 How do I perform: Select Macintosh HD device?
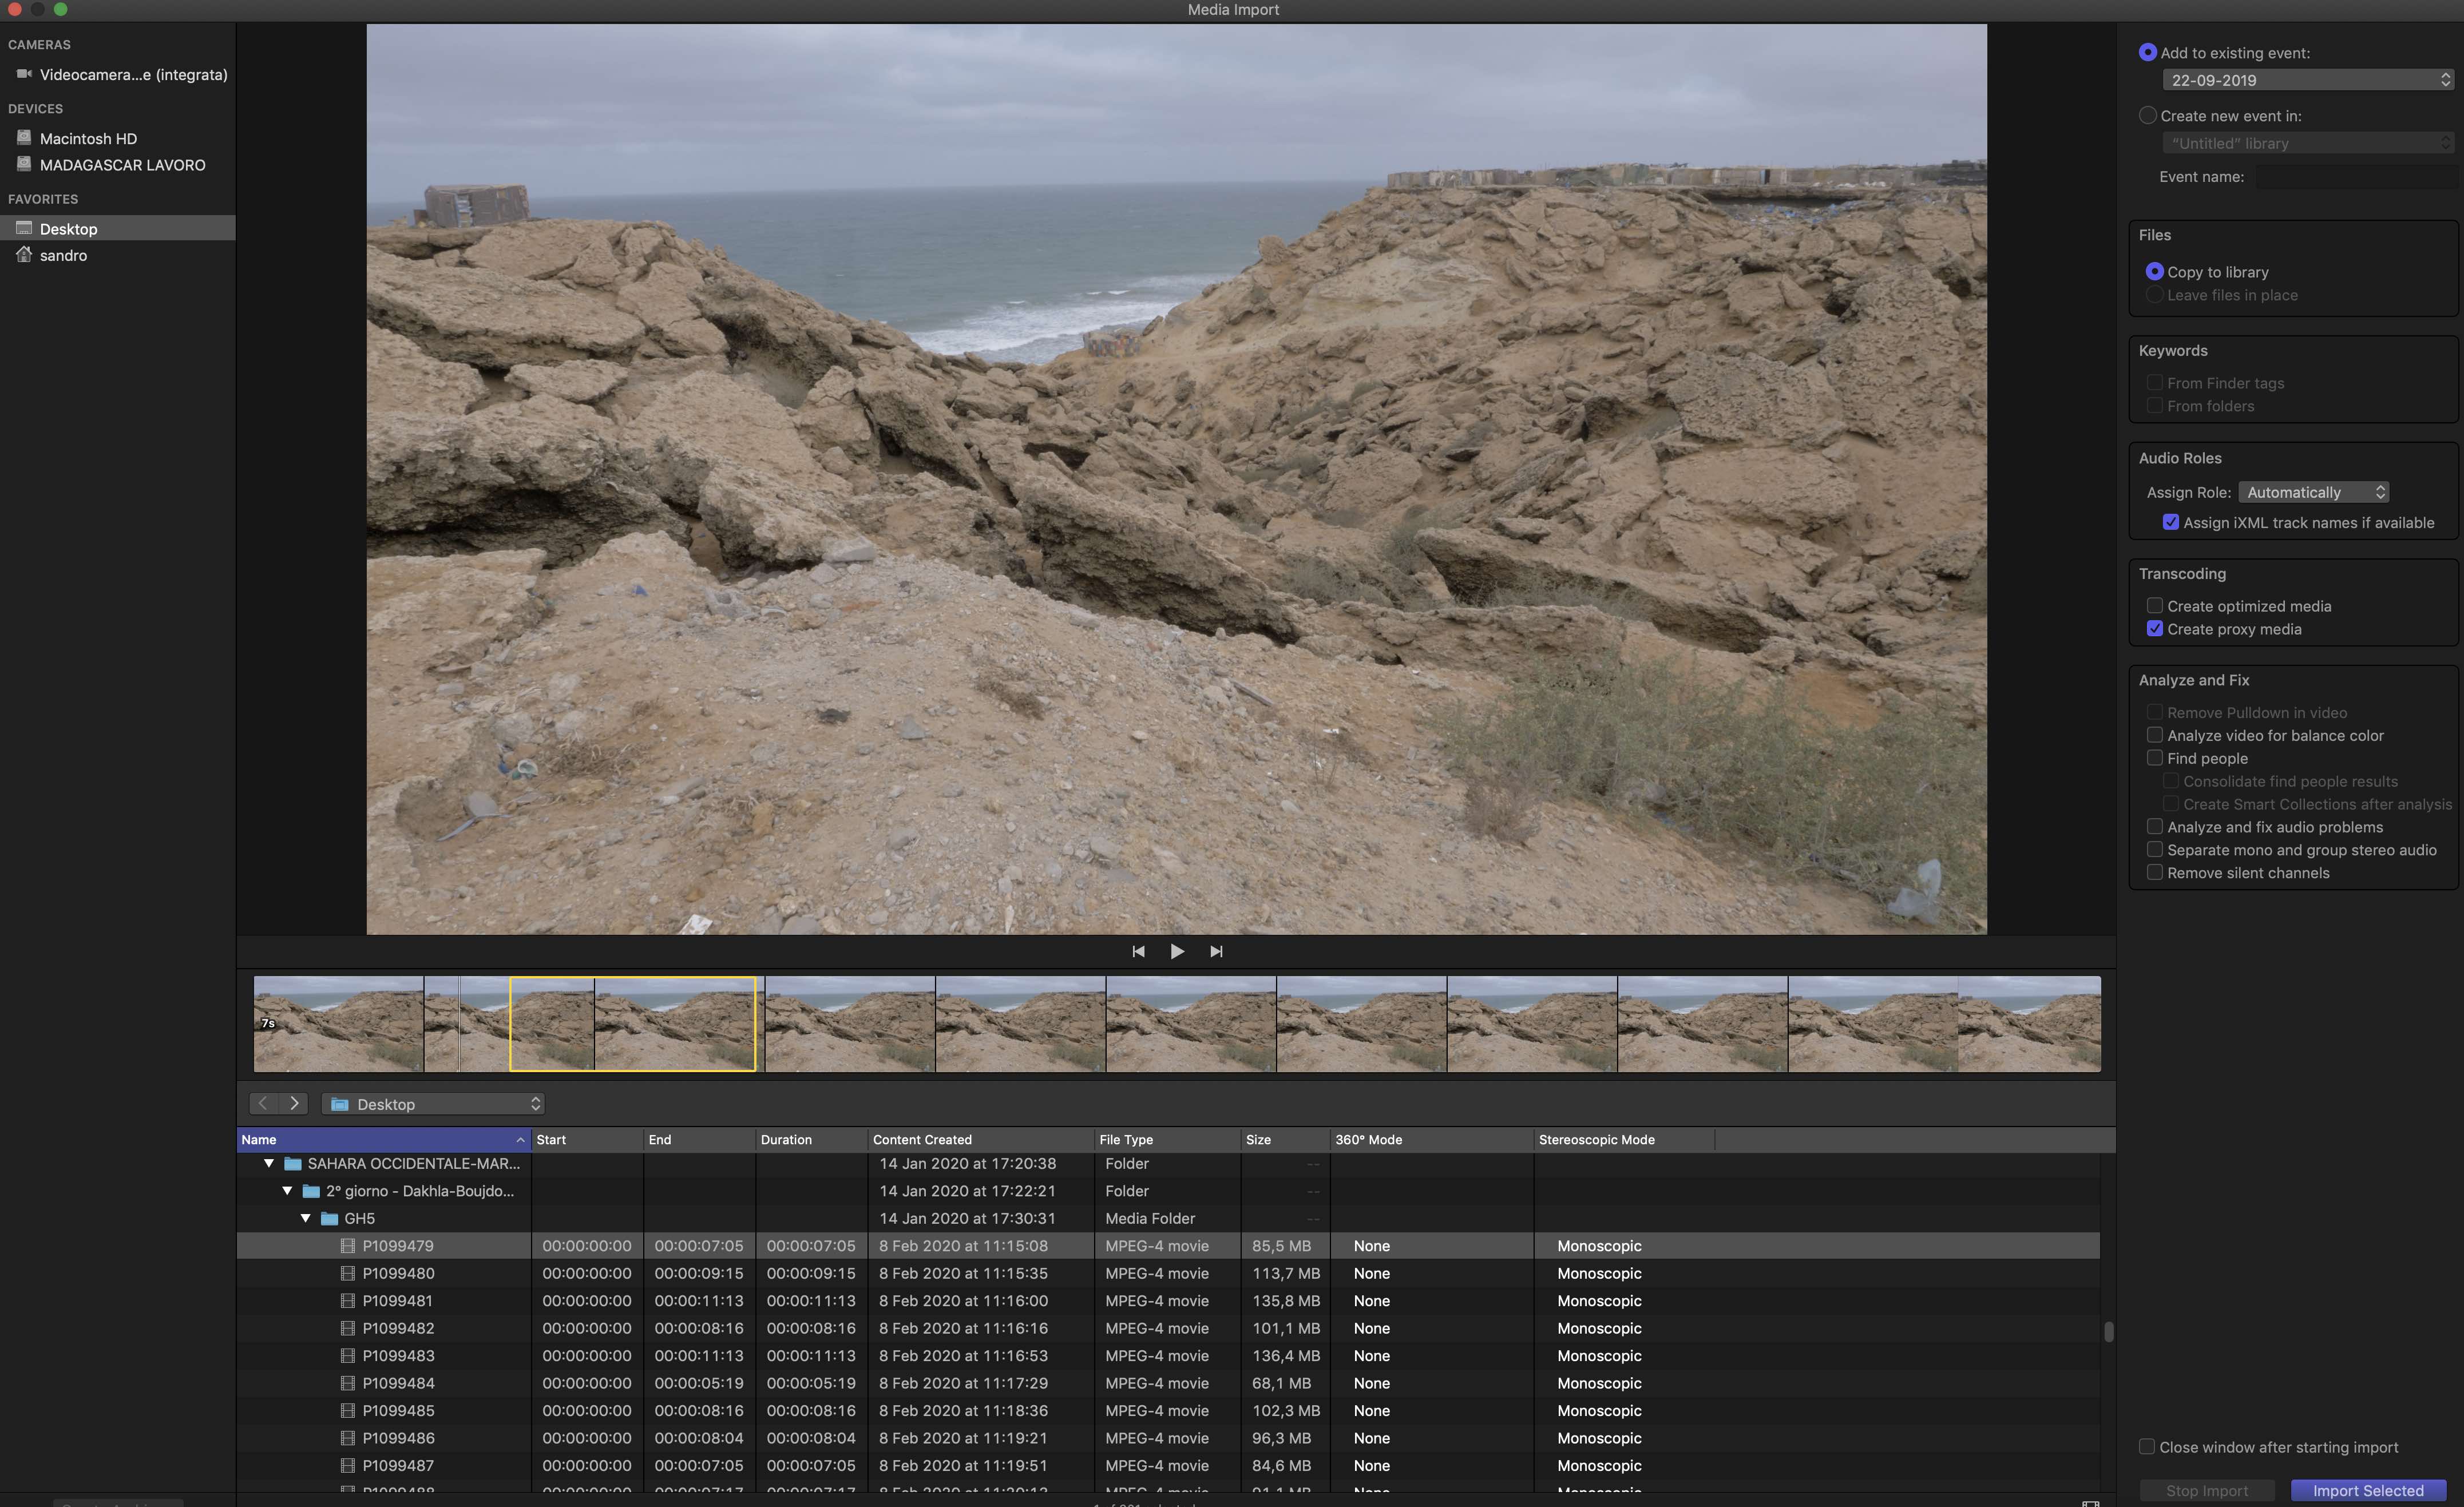point(118,138)
